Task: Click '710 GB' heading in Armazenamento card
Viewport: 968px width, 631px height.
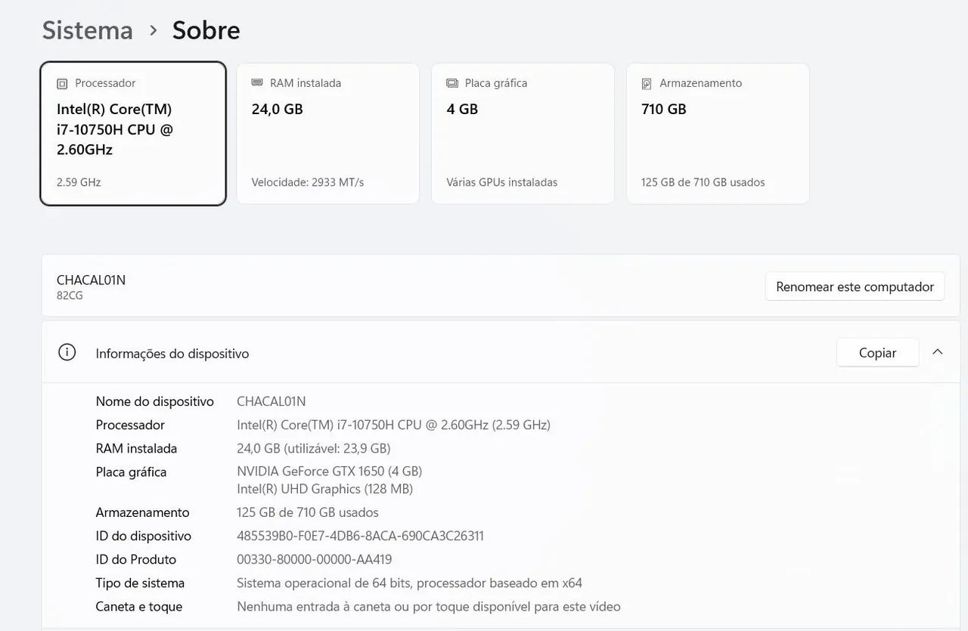Action: 664,109
